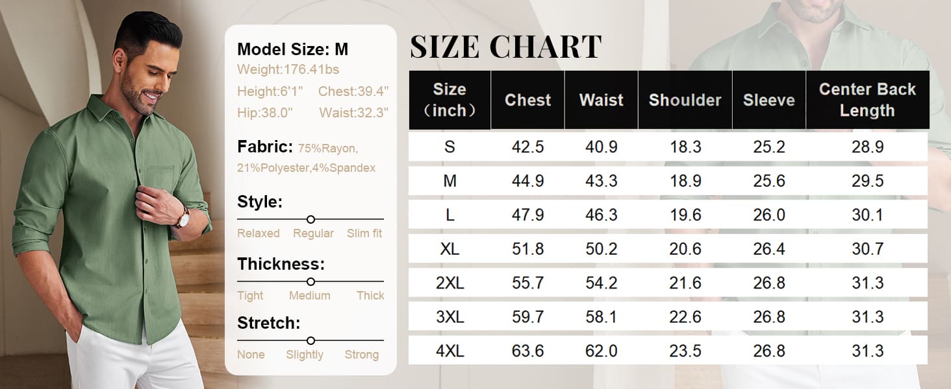Click the "Strong" stretch label
The image size is (951, 389).
click(x=361, y=355)
